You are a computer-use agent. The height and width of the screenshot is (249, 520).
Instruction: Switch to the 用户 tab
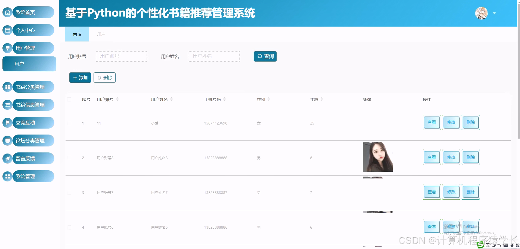pyautogui.click(x=101, y=34)
